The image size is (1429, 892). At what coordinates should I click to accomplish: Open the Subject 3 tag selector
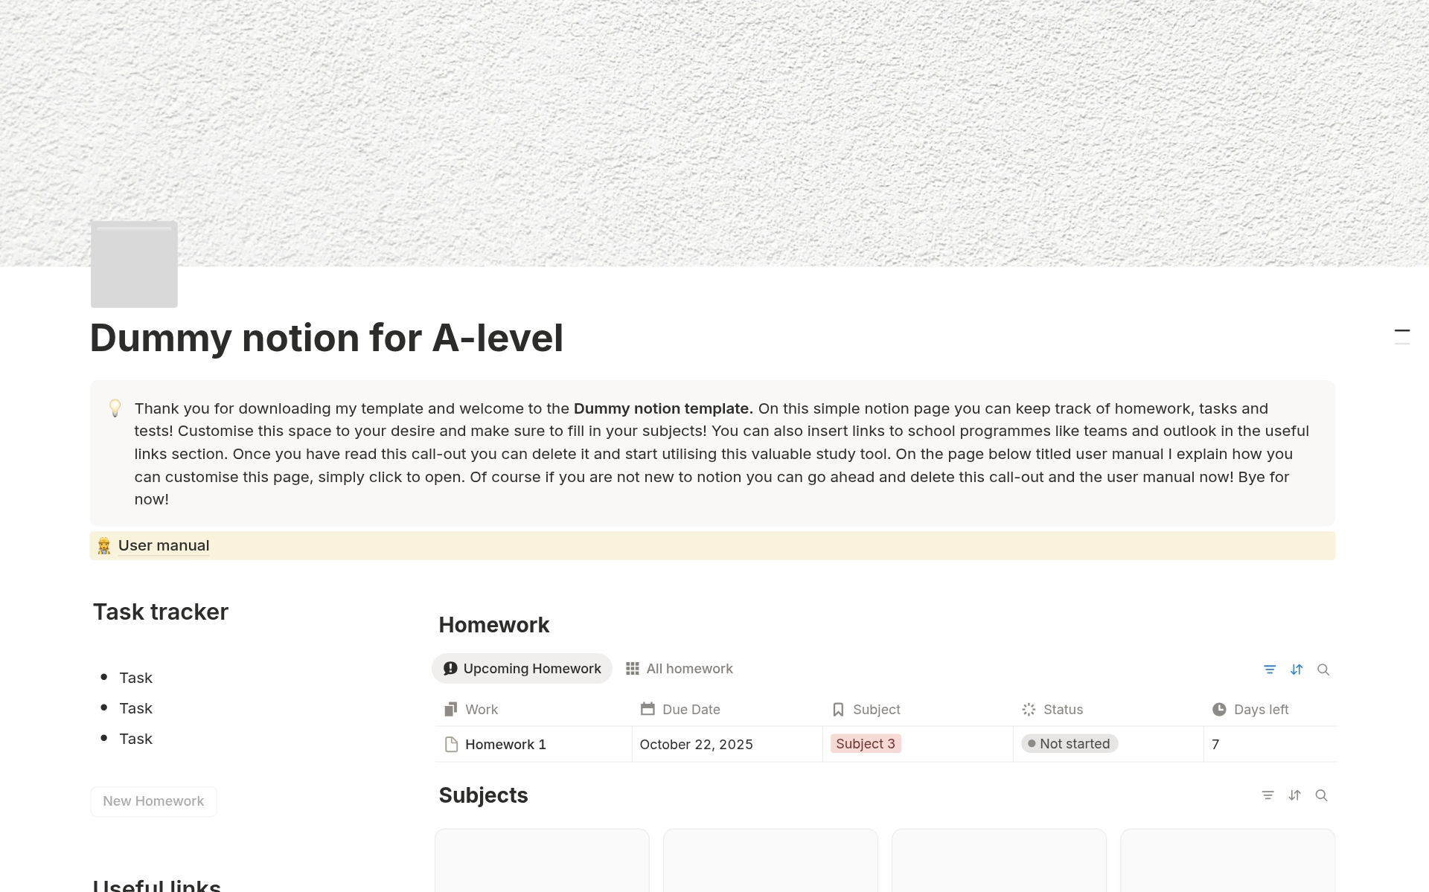click(866, 744)
